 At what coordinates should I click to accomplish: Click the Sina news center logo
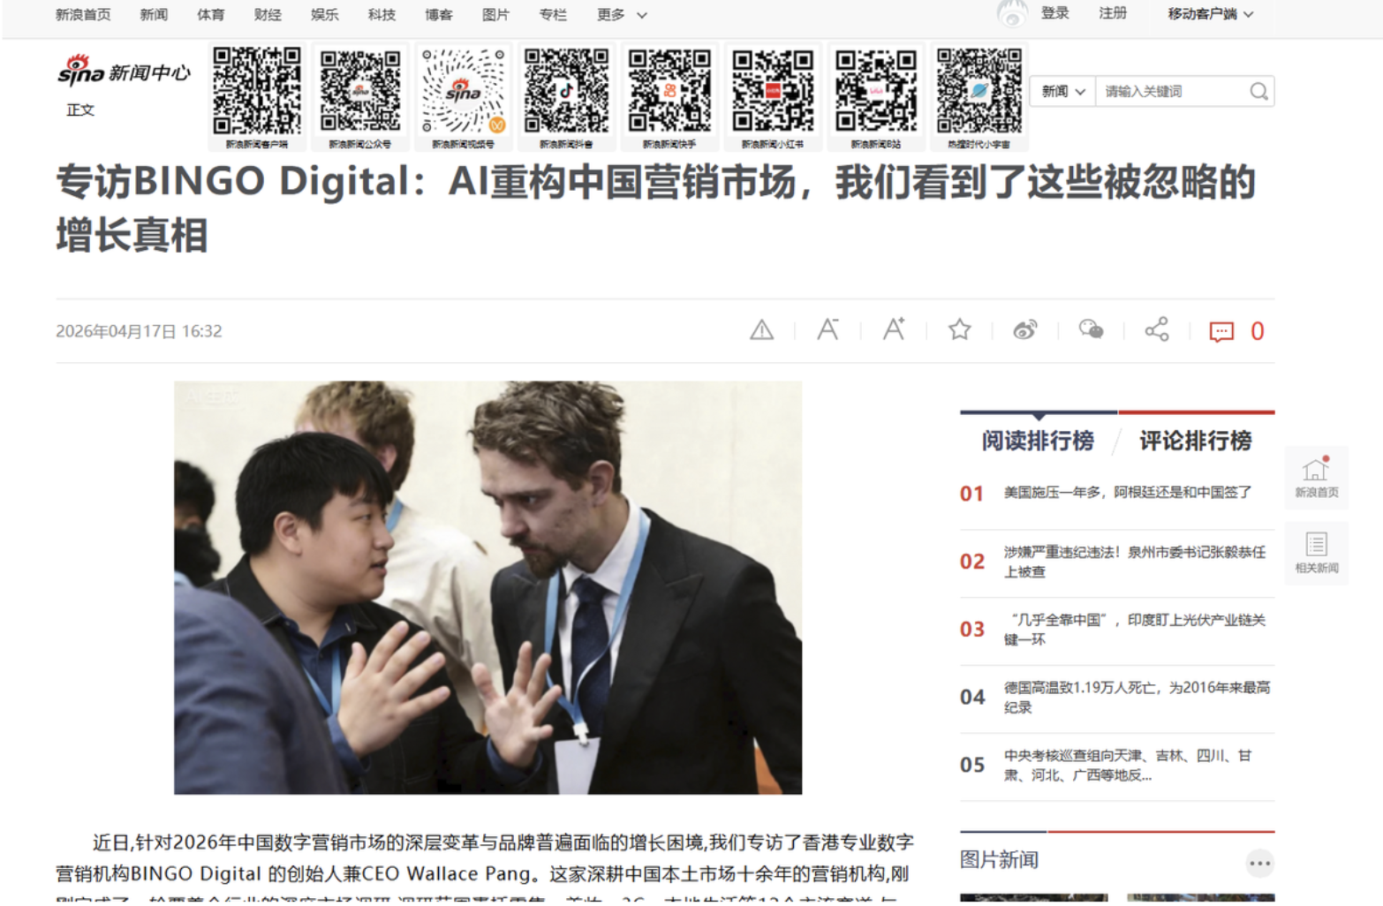pyautogui.click(x=124, y=71)
